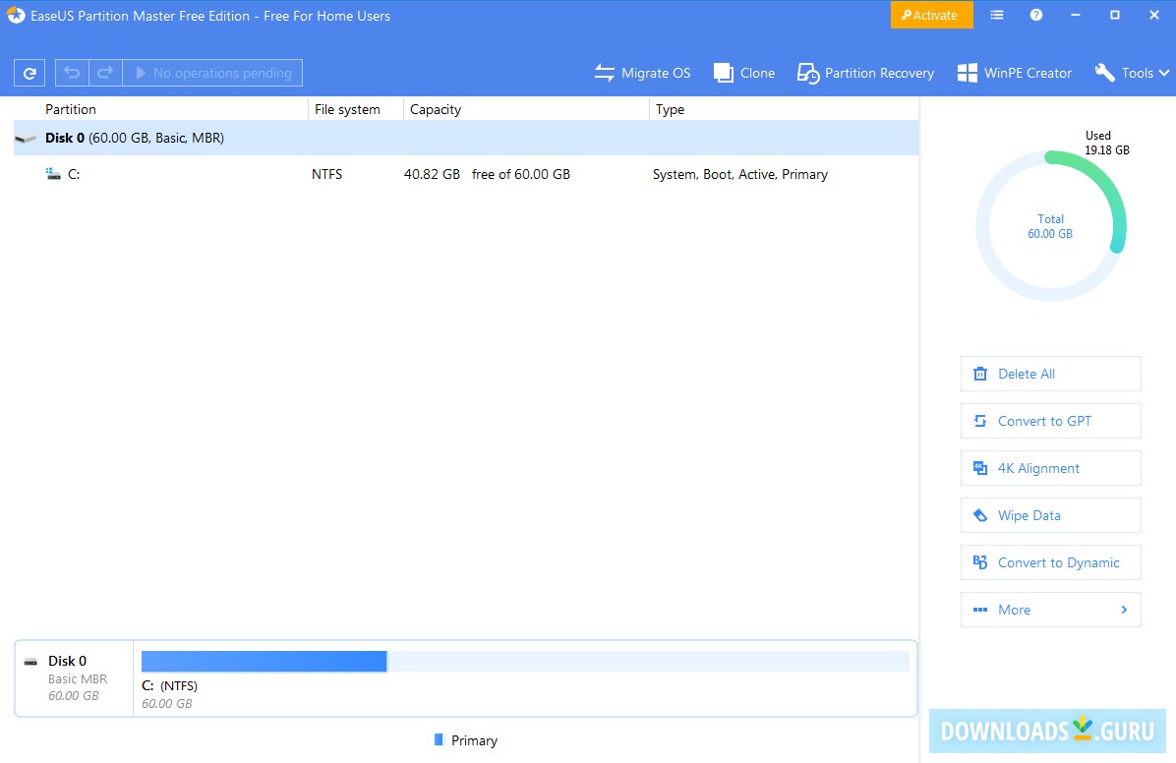Click the convert icon beside Convert to GPT

(980, 421)
